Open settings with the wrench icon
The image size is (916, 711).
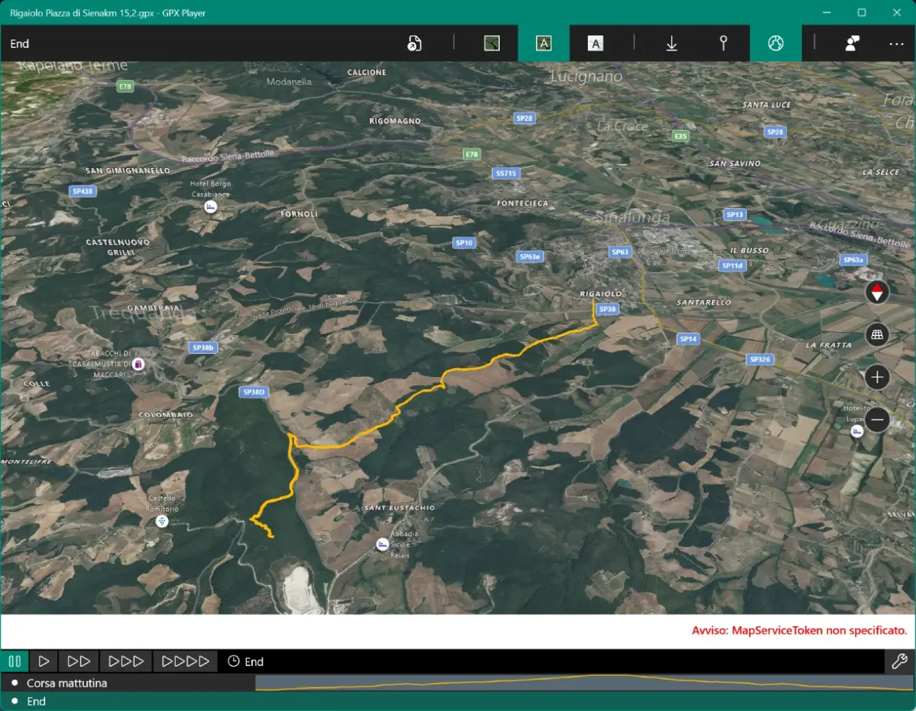point(899,661)
